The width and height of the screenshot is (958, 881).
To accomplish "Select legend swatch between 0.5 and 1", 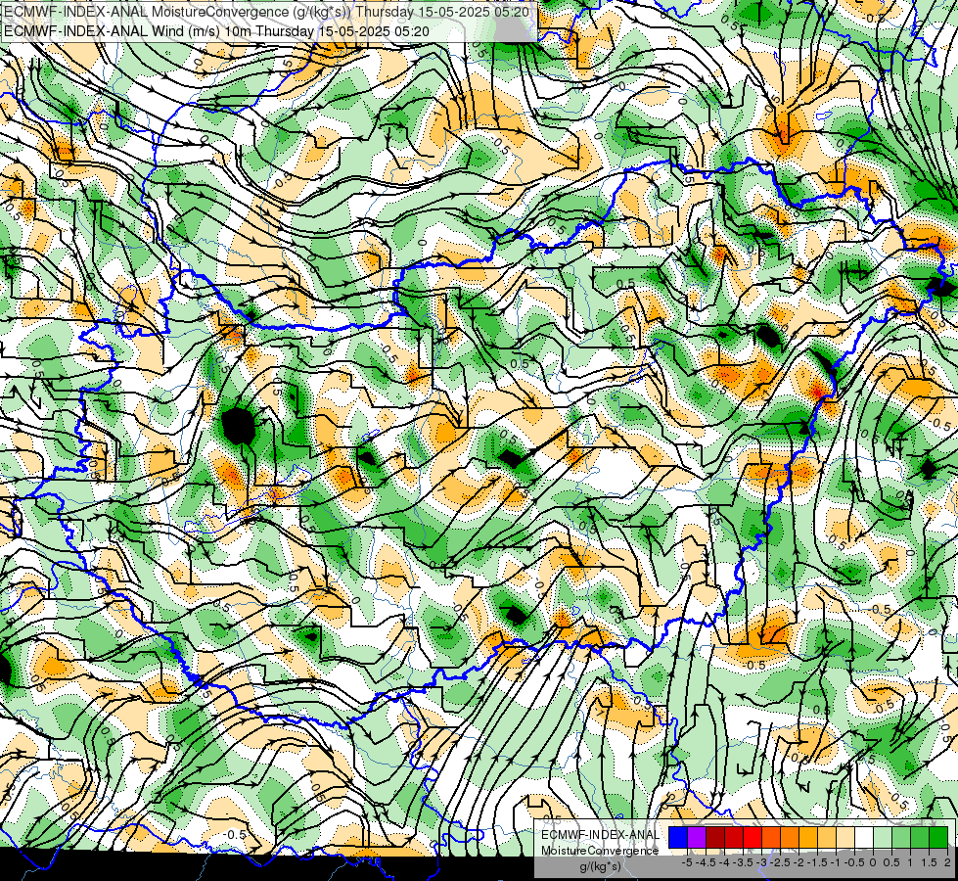I will pyautogui.click(x=901, y=838).
